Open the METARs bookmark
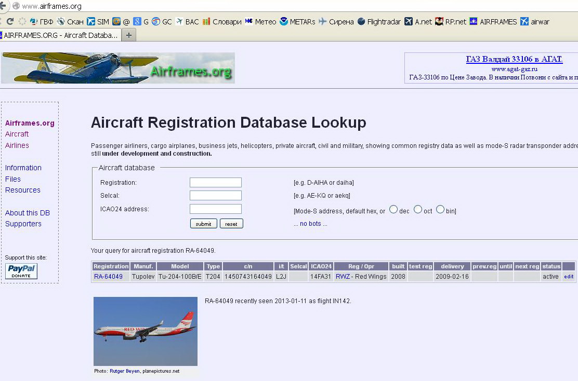This screenshot has width=578, height=381. 297,22
